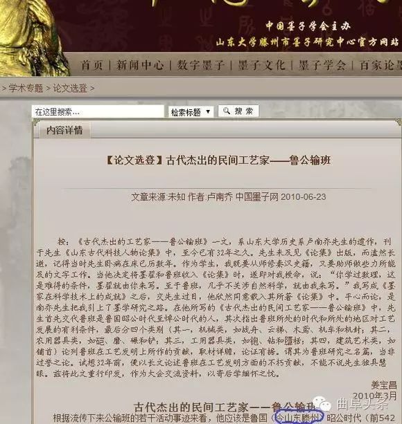Click the 搜索 search button
Screen dimensions: 402x424
click(x=238, y=111)
